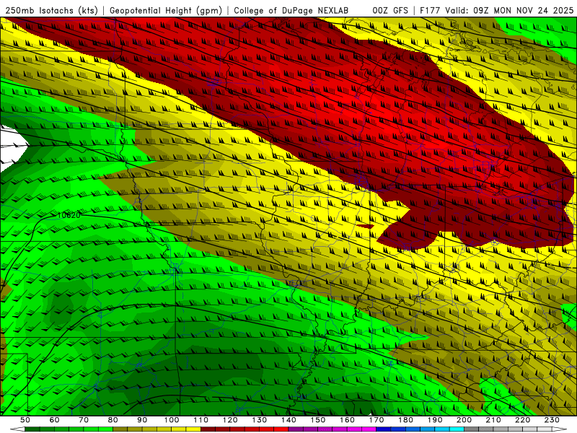Click the legend value '70'
Viewport: 577px width, 433px height.
point(84,420)
